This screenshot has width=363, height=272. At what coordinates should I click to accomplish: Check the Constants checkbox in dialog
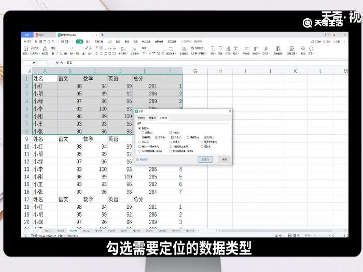[143, 133]
